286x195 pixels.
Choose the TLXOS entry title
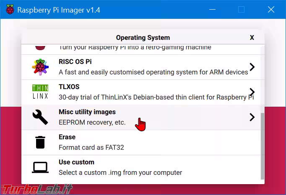click(x=69, y=87)
